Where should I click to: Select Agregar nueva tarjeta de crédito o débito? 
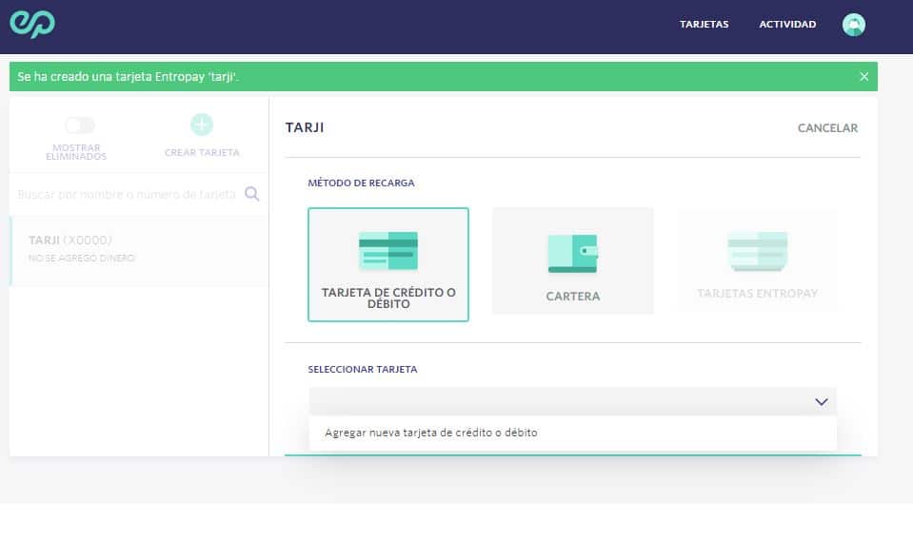pos(573,433)
